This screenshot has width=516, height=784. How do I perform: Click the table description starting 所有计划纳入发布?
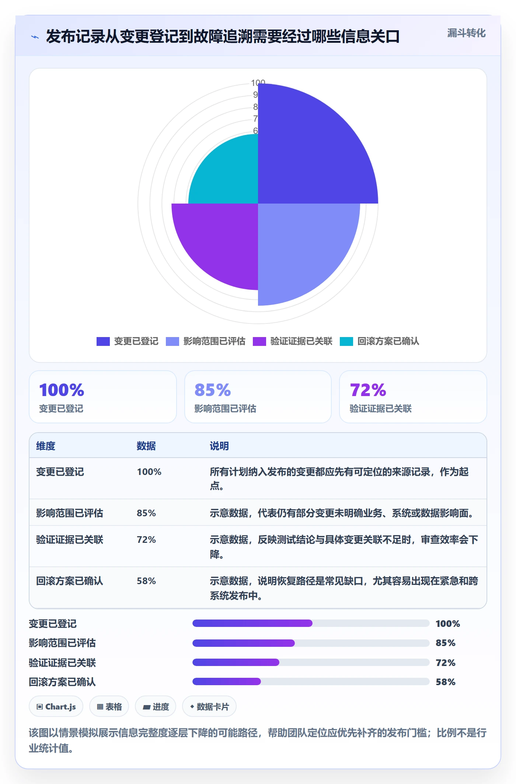339,479
